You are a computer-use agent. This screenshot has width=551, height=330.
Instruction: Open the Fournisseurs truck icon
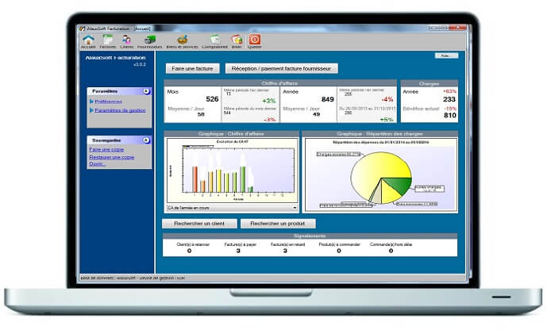click(x=150, y=41)
